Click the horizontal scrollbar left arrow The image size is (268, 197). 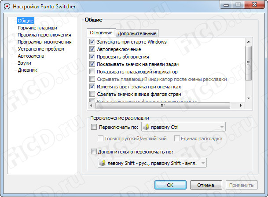(x=91, y=106)
